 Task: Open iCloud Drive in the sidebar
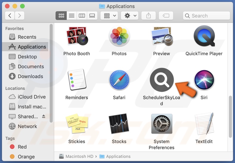pyautogui.click(x=25, y=97)
